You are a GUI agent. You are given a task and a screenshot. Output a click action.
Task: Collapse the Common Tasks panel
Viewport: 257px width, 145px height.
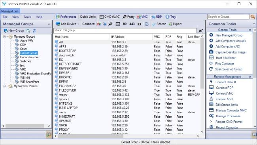(x=254, y=24)
